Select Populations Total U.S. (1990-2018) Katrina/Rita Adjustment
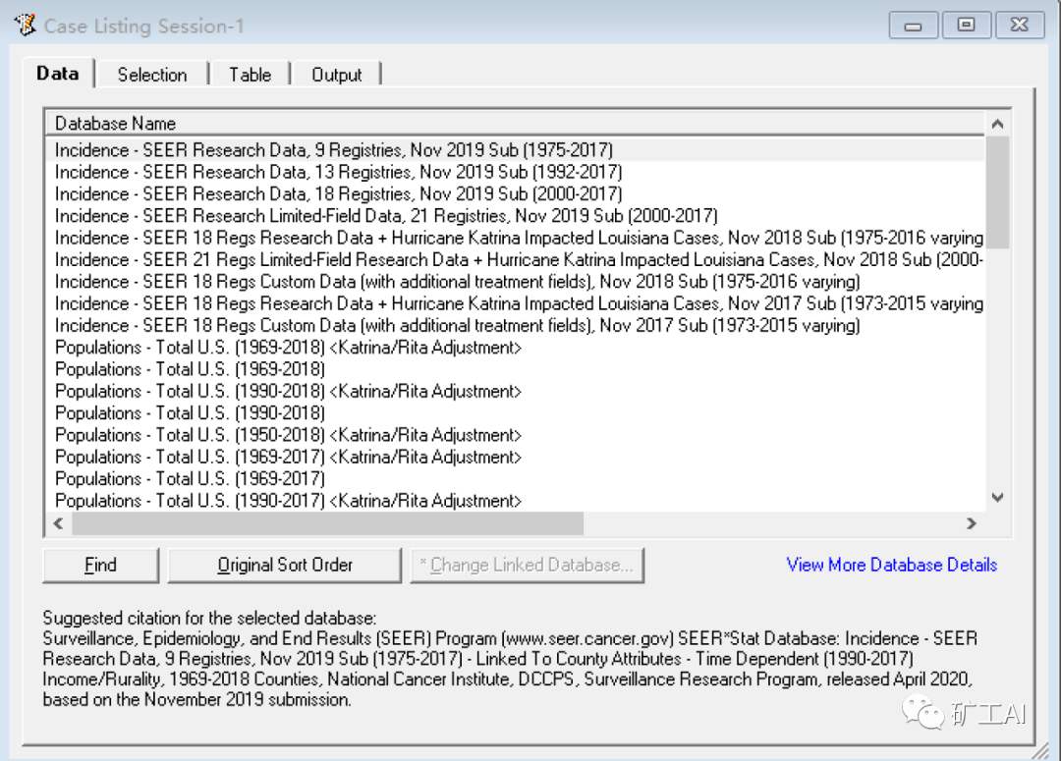The image size is (1061, 761). (x=515, y=391)
